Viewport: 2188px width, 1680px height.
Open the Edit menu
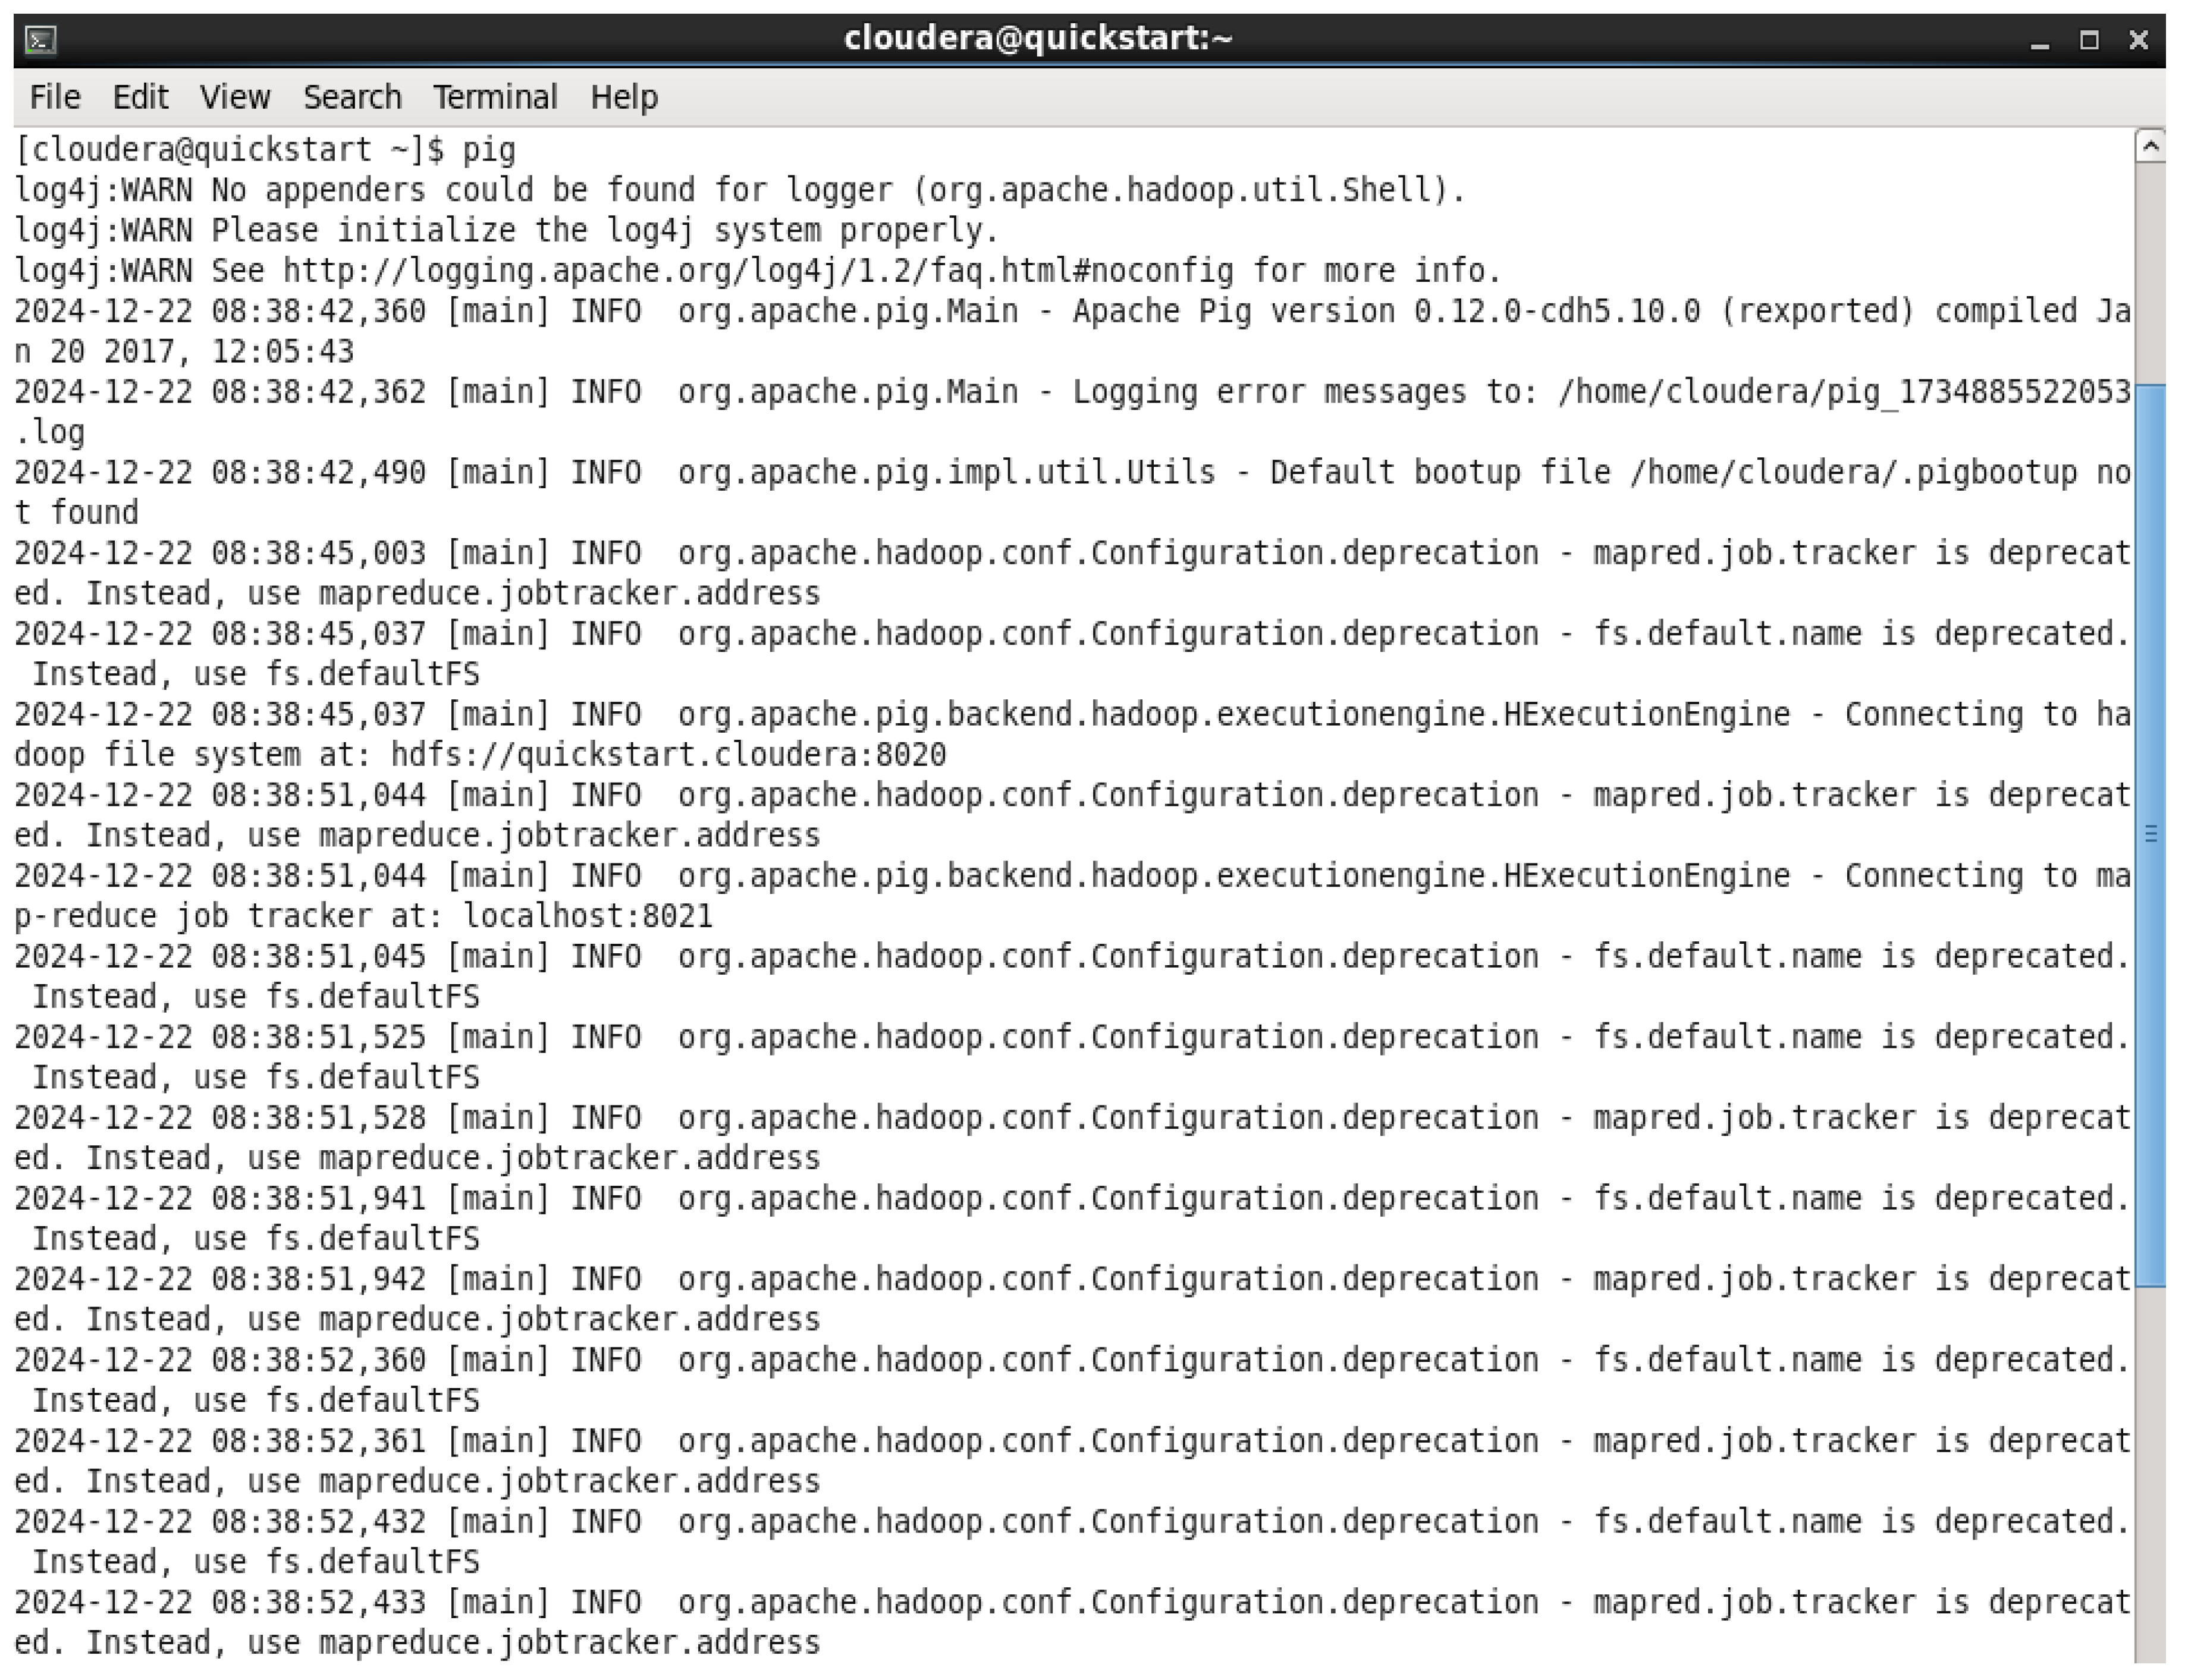[140, 97]
